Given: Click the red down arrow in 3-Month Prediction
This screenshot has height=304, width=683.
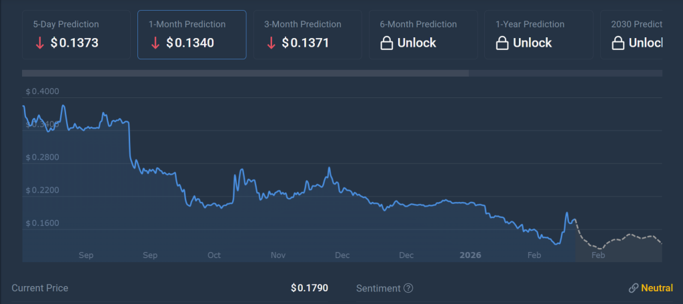Looking at the screenshot, I should pyautogui.click(x=271, y=43).
